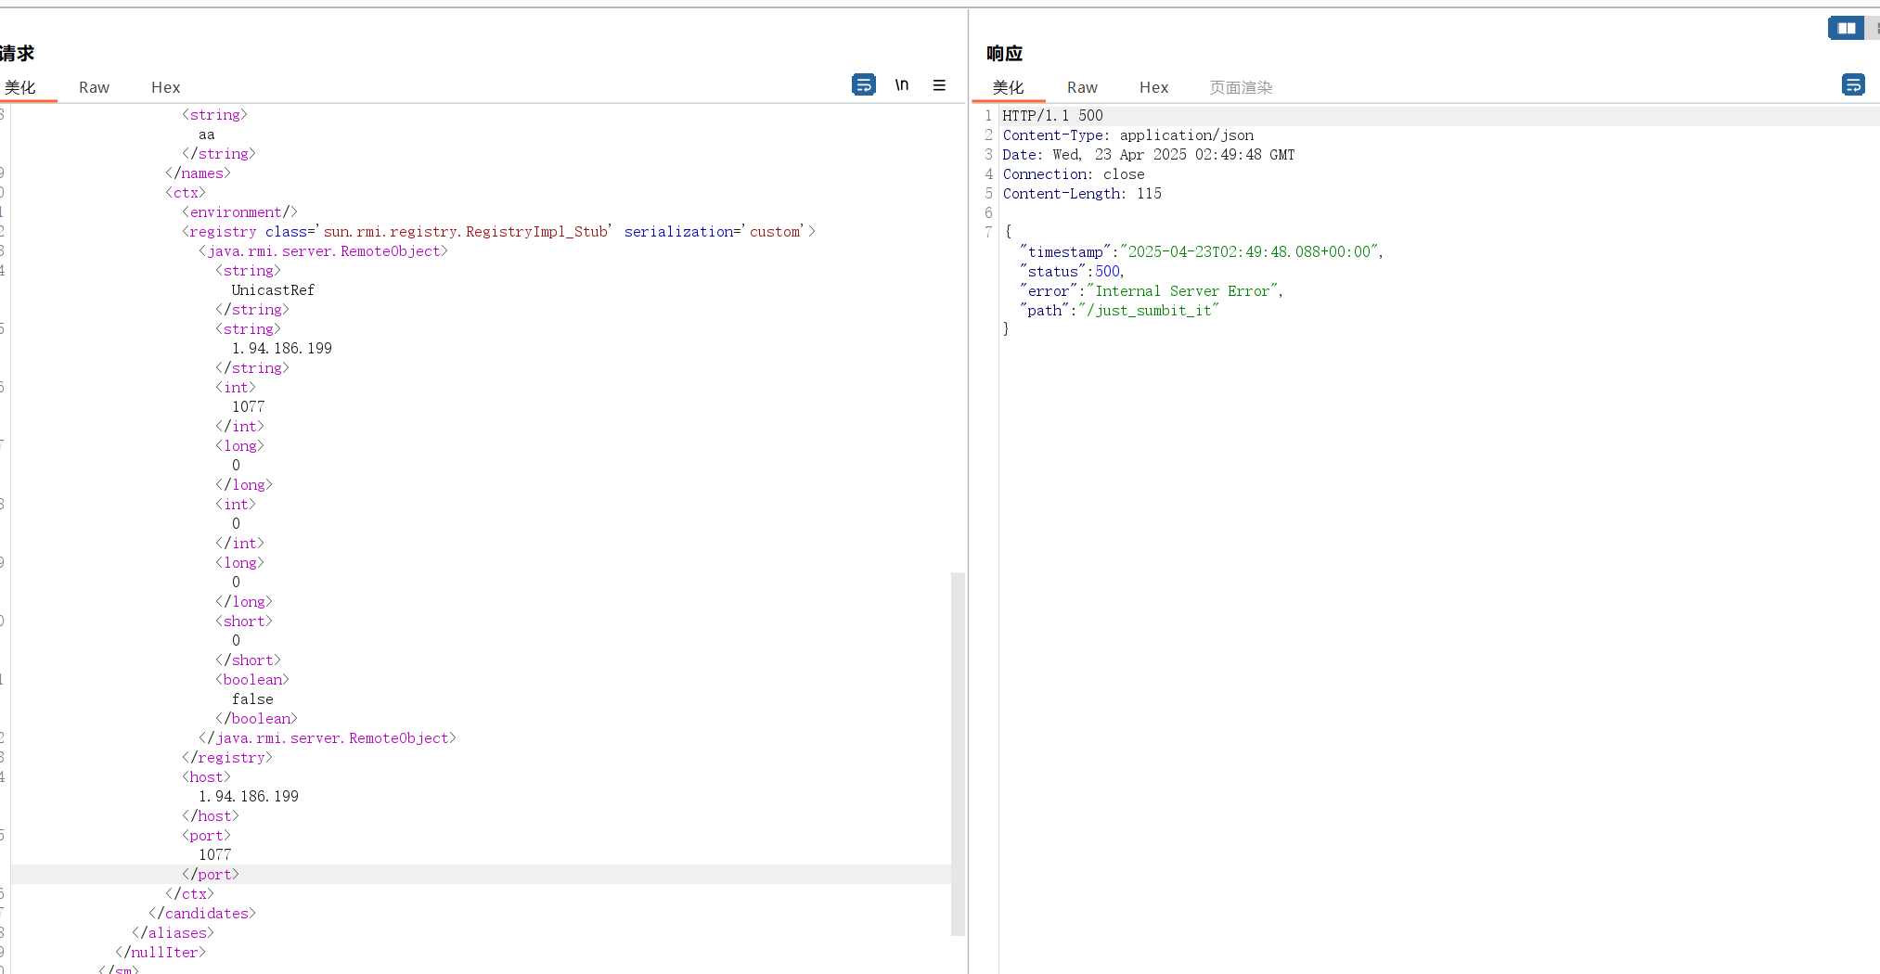Switch request view to Raw tab
The image size is (1880, 974).
(x=94, y=87)
